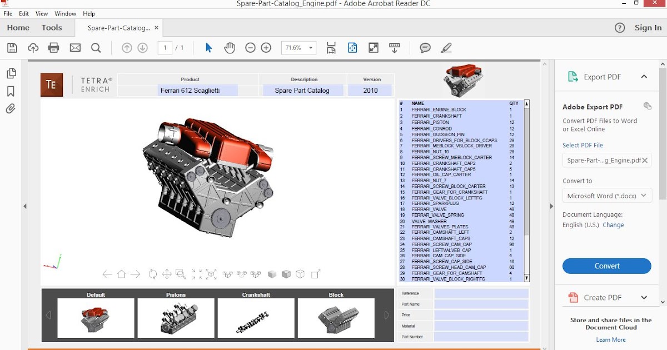667x350 pixels.
Task: Zoom out using the minus icon
Action: pyautogui.click(x=250, y=48)
